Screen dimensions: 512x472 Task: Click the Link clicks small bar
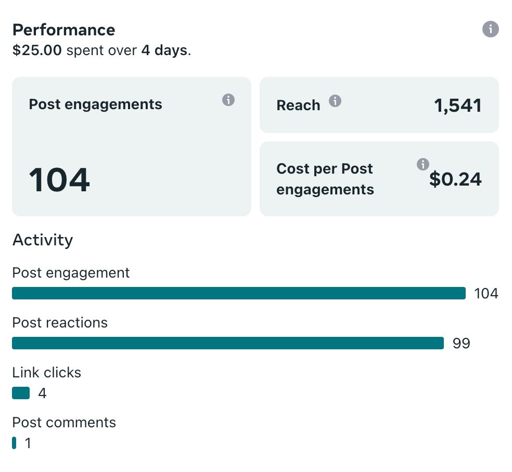coord(21,393)
